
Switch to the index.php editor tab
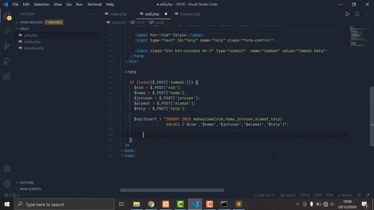point(118,14)
